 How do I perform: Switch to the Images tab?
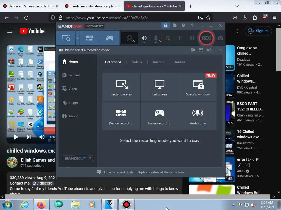158,62
